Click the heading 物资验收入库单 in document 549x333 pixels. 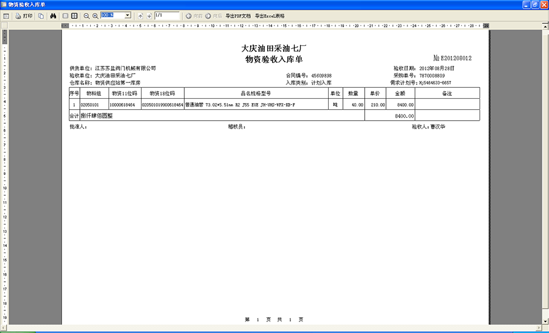tap(274, 59)
